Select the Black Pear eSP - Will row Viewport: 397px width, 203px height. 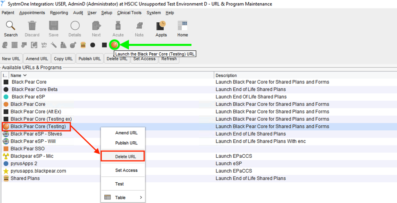pyautogui.click(x=198, y=141)
